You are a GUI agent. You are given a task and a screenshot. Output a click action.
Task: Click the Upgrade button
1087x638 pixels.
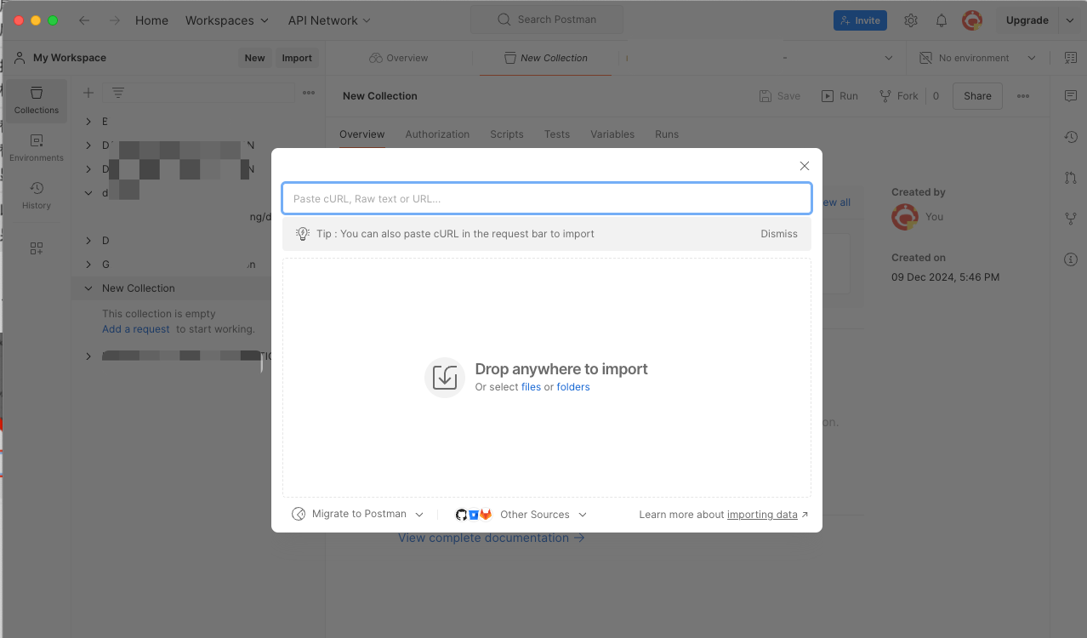click(x=1027, y=20)
